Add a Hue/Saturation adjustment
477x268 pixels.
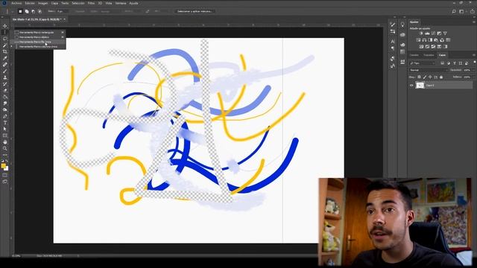pos(418,40)
